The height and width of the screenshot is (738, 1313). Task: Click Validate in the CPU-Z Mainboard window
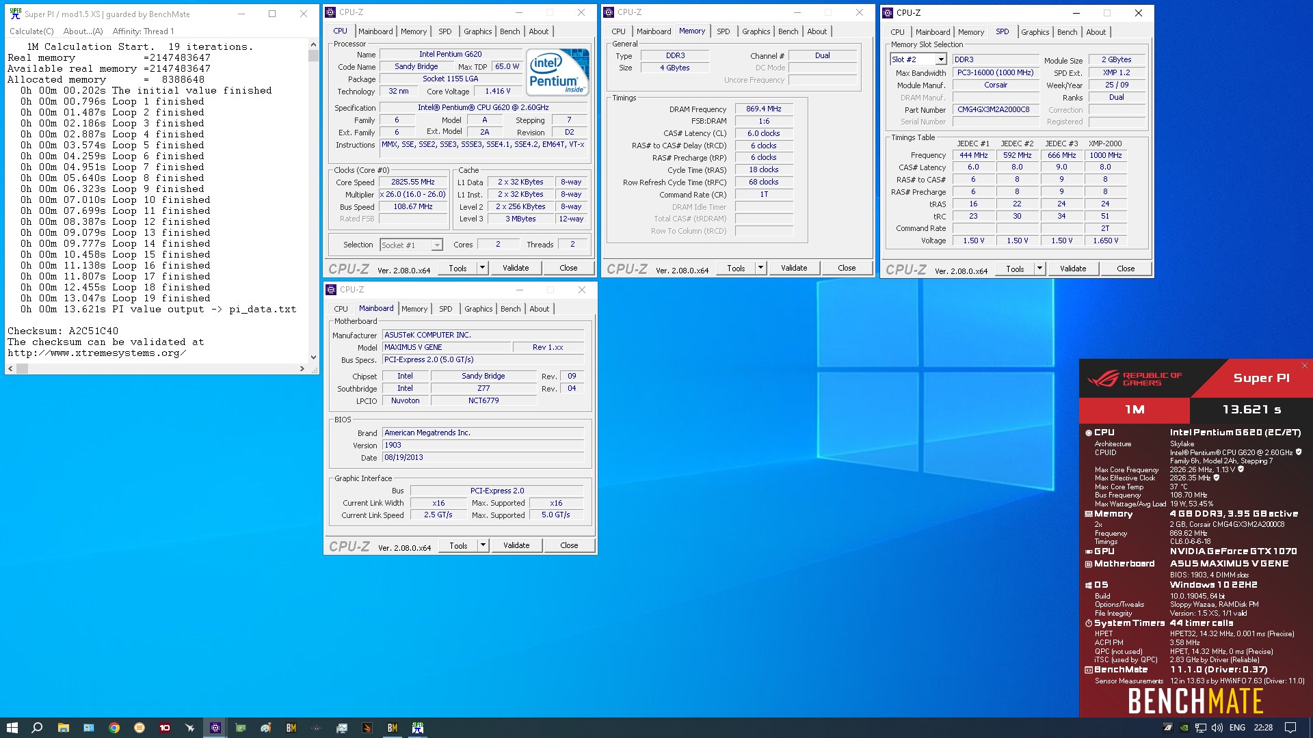[x=516, y=545]
